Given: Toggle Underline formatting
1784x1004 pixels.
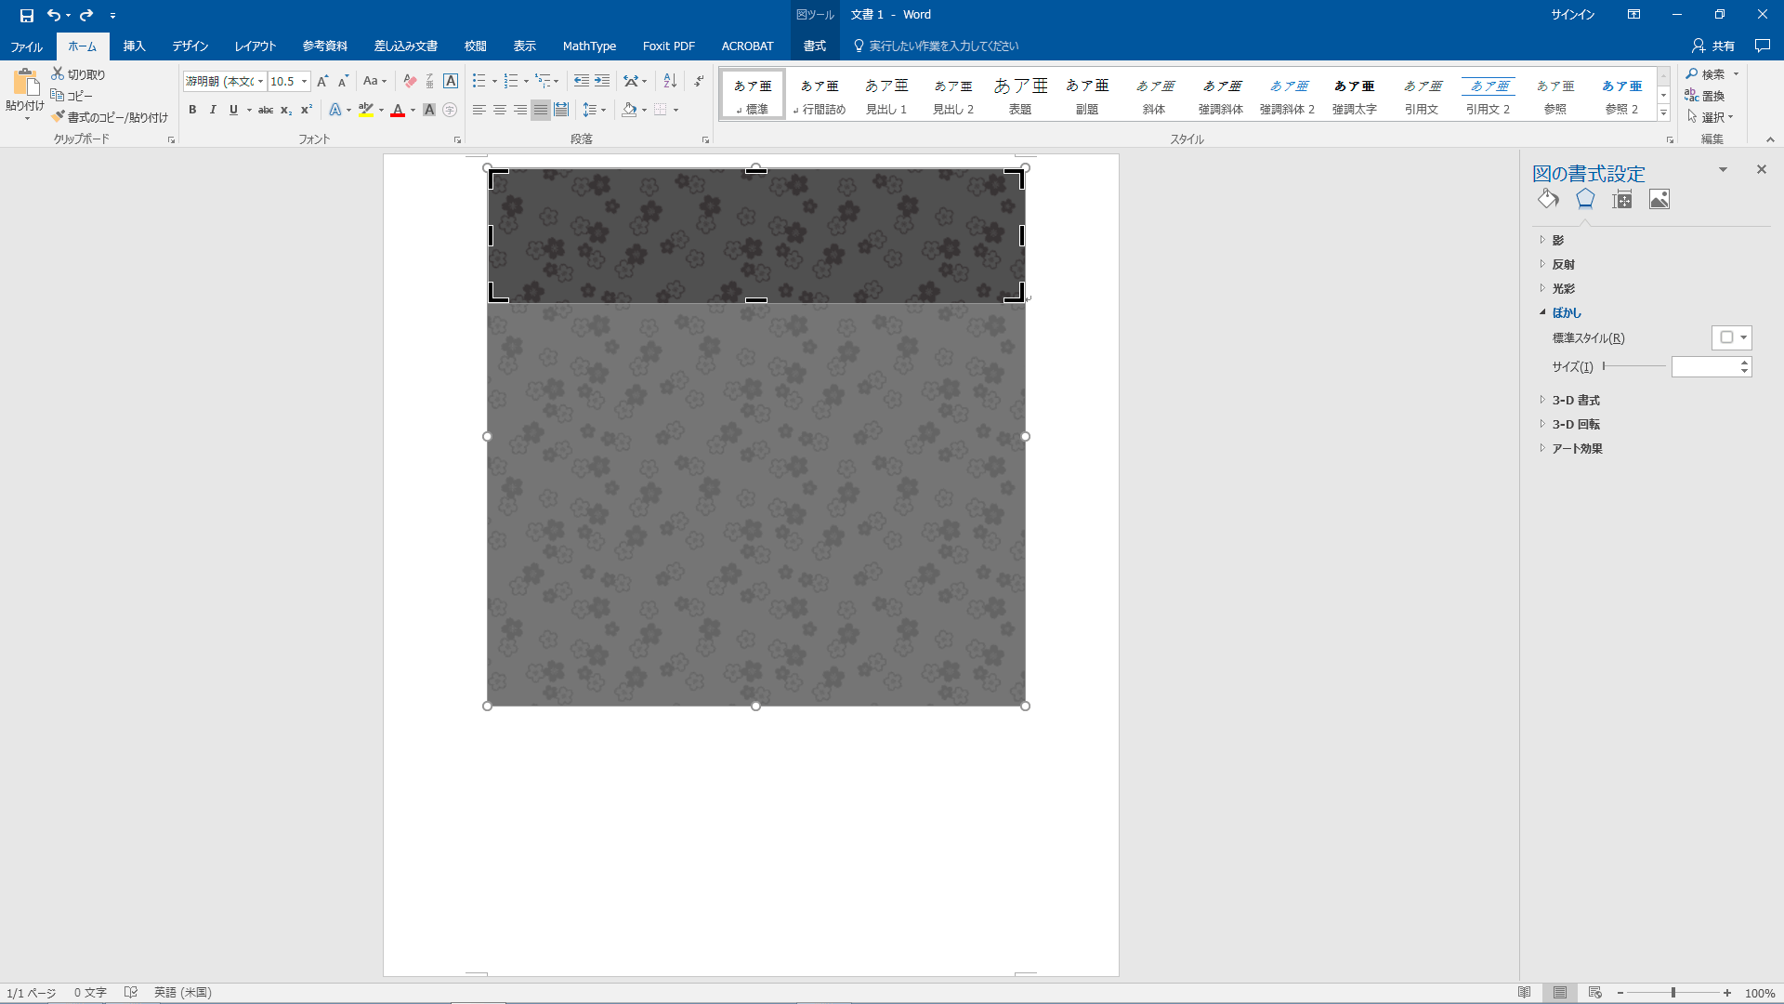Looking at the screenshot, I should coord(233,110).
